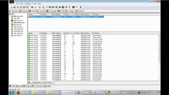Click the Firefox icon in the taskbar
The width and height of the screenshot is (169, 95).
(x=18, y=93)
